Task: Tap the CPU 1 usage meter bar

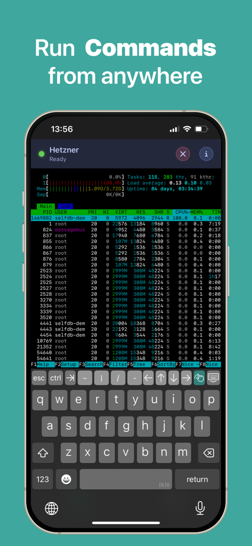Action: click(x=83, y=183)
